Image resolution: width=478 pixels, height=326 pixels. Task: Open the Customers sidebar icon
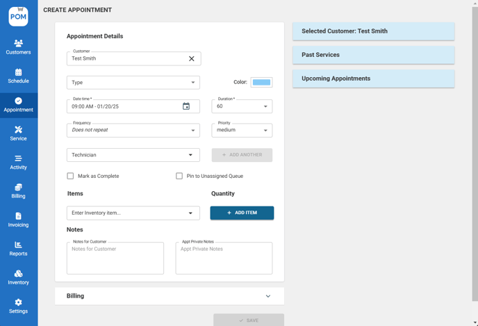coord(18,43)
